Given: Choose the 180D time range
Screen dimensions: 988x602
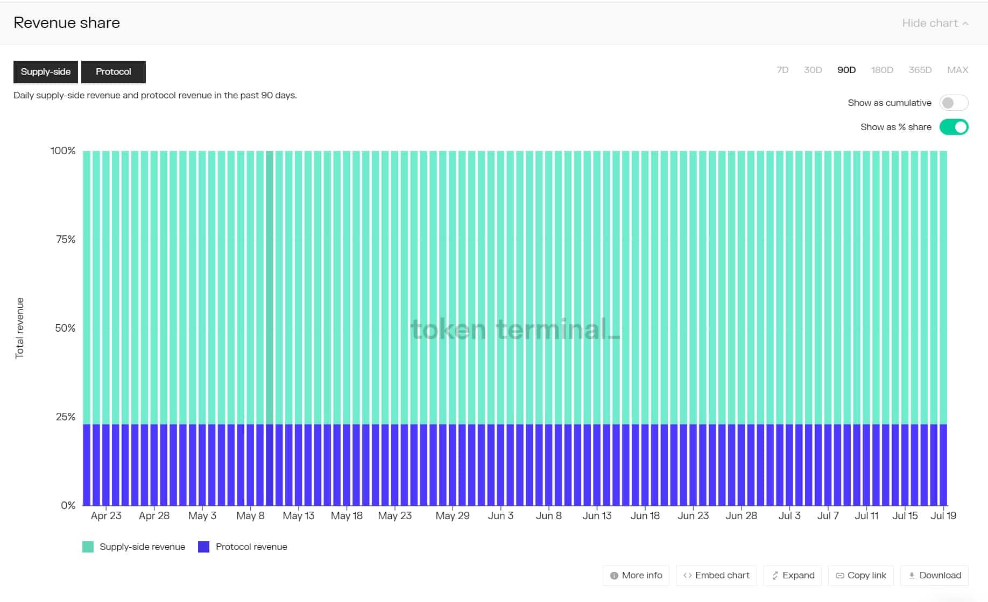Looking at the screenshot, I should point(882,70).
